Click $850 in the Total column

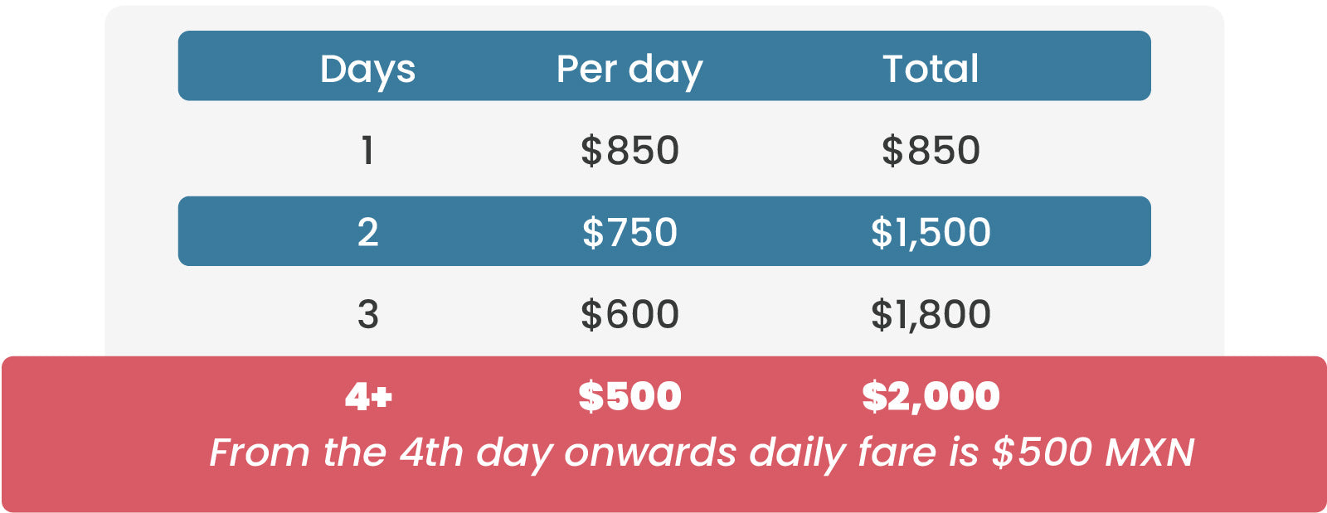tap(931, 151)
